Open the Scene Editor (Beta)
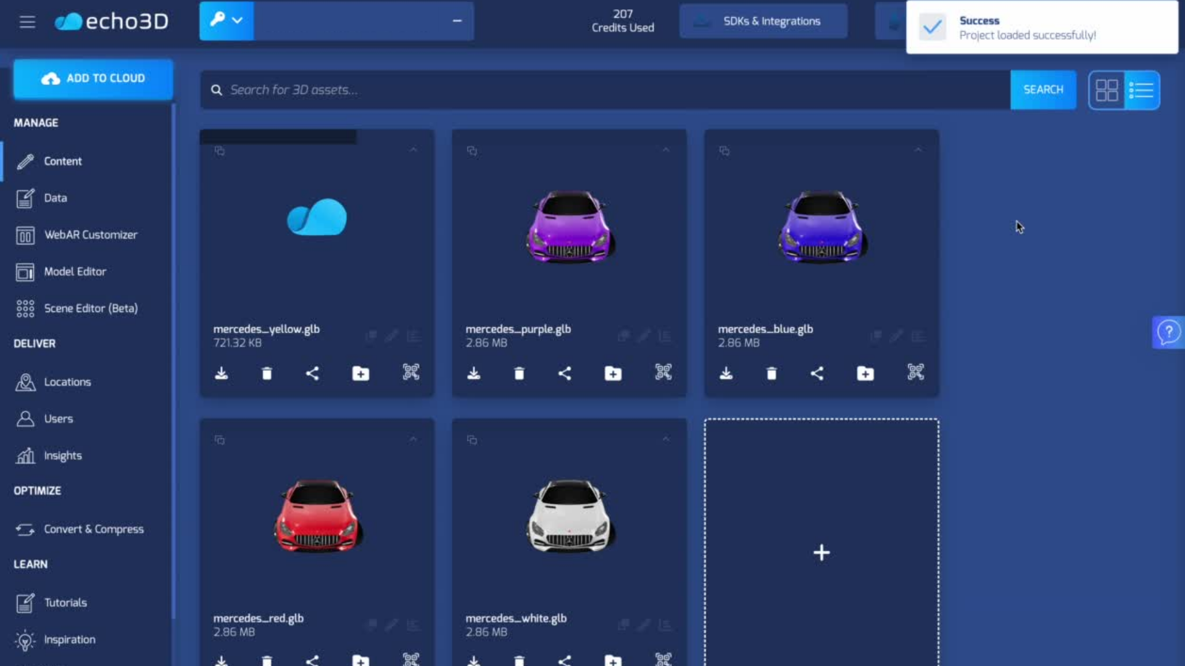Viewport: 1185px width, 666px height. [x=91, y=308]
